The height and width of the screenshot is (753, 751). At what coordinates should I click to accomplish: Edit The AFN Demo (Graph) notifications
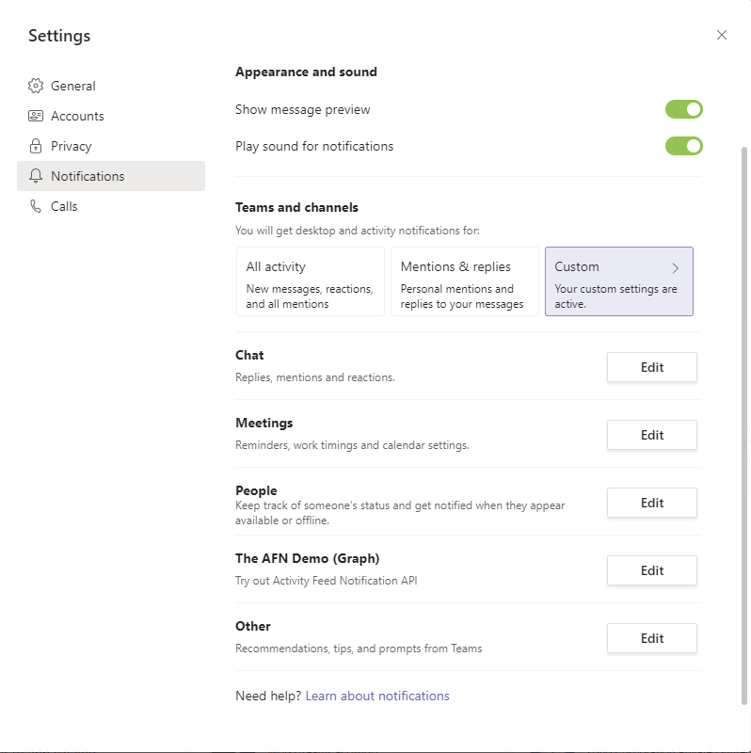click(x=651, y=570)
